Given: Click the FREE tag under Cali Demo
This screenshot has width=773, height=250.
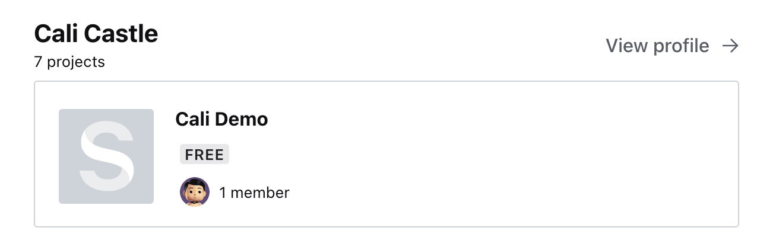Looking at the screenshot, I should pos(204,155).
